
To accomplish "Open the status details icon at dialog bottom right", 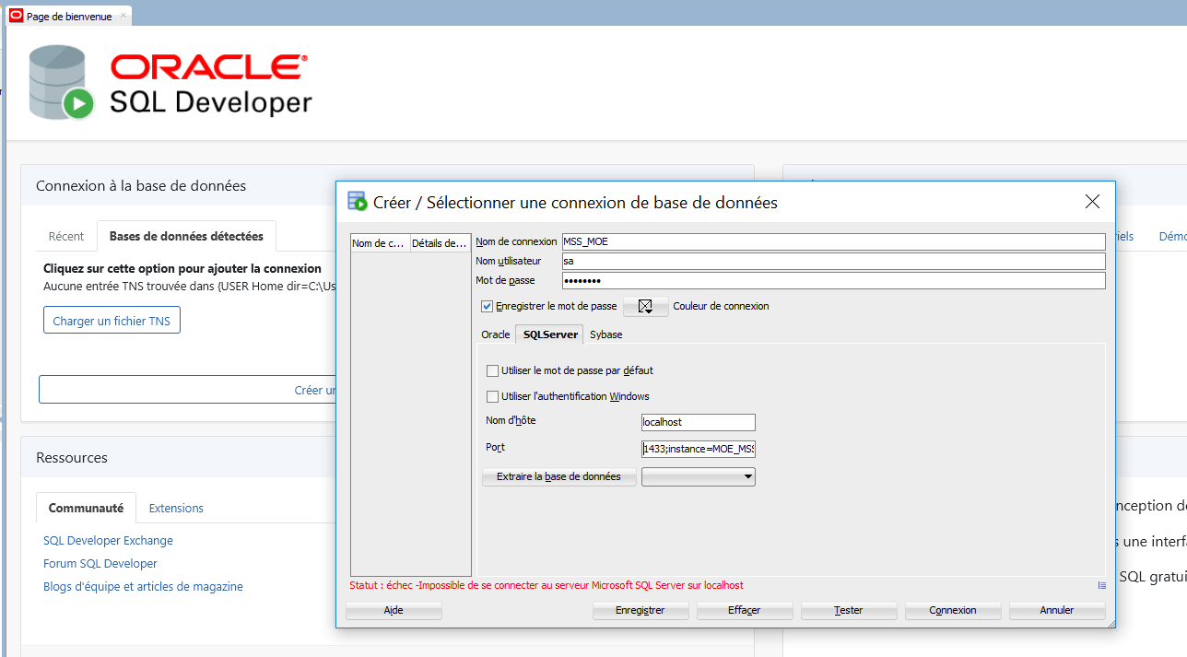I will click(x=1101, y=585).
